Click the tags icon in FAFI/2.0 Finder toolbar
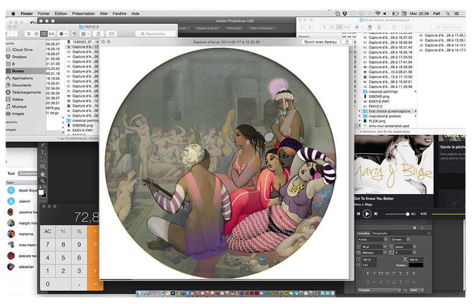 tap(111, 34)
